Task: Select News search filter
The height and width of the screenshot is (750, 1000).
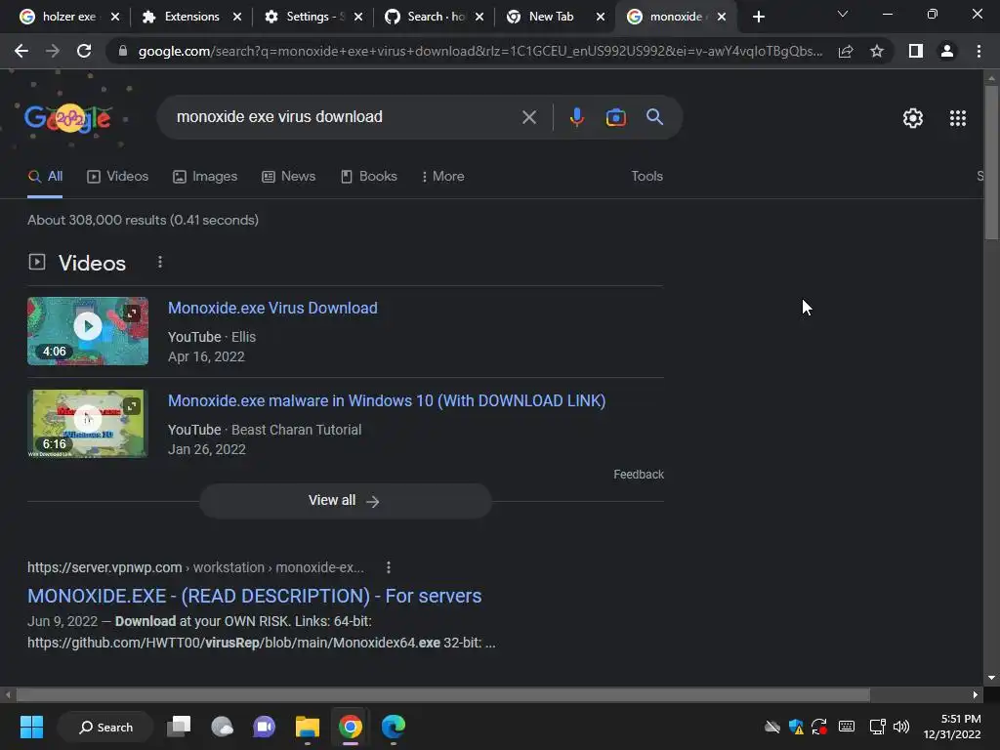Action: [288, 176]
